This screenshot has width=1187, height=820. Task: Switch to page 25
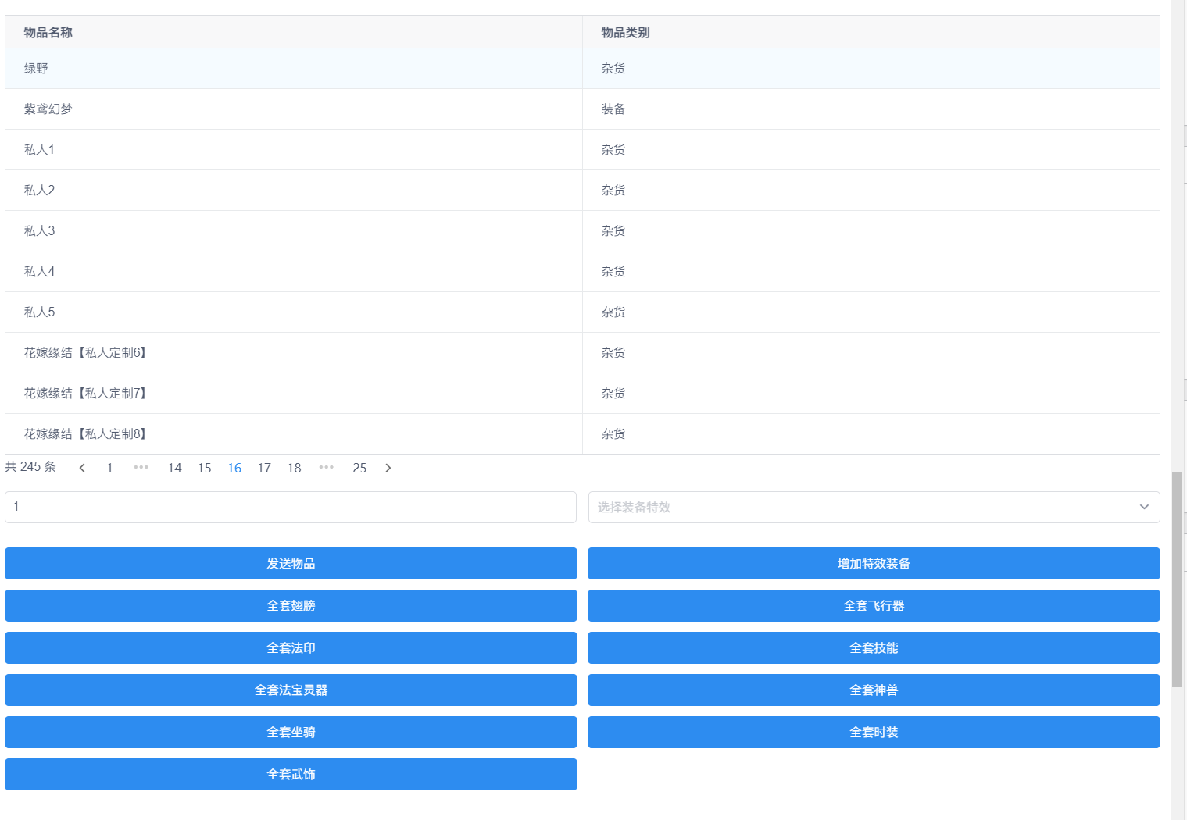click(359, 468)
